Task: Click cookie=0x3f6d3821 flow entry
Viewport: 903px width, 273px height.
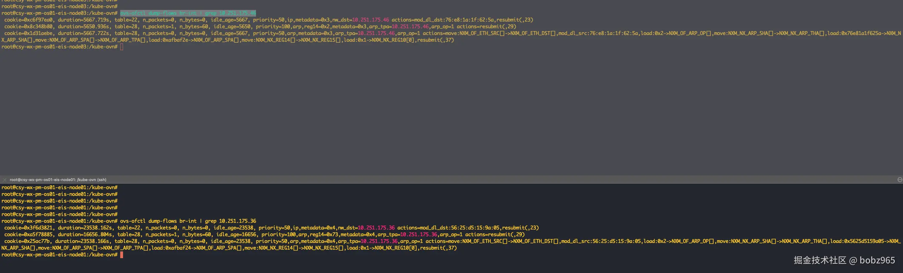Action: 28,228
